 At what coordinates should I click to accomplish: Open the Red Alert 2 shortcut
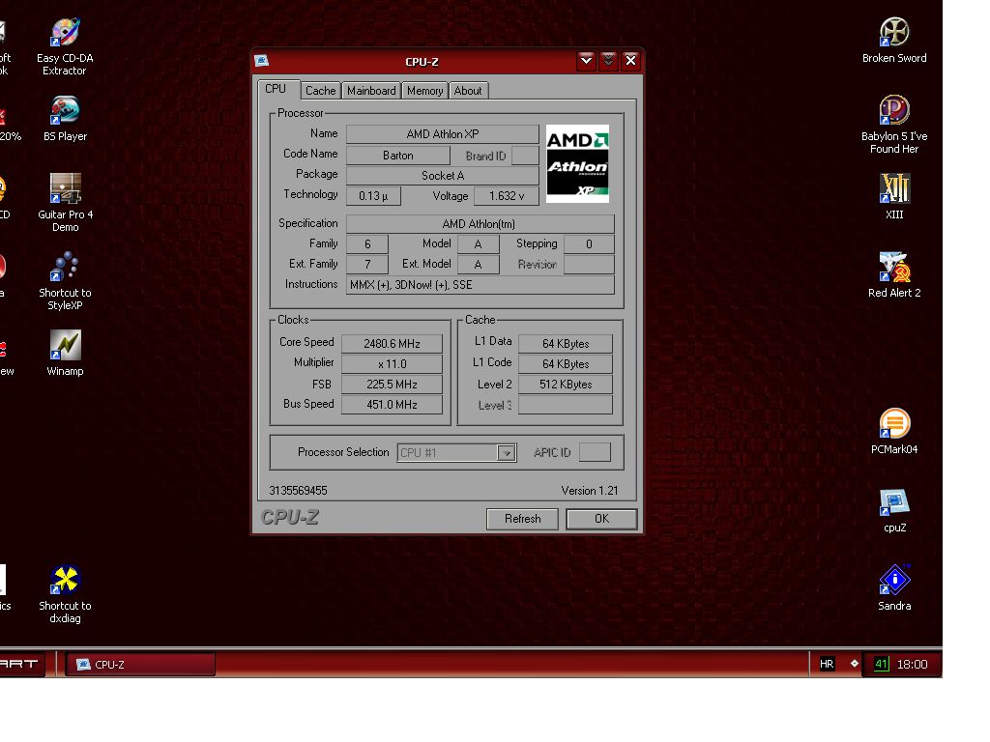click(894, 269)
